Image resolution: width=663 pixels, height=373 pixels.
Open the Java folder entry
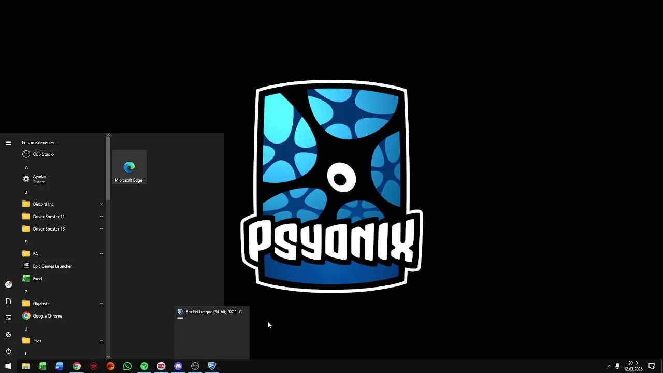pyautogui.click(x=62, y=341)
